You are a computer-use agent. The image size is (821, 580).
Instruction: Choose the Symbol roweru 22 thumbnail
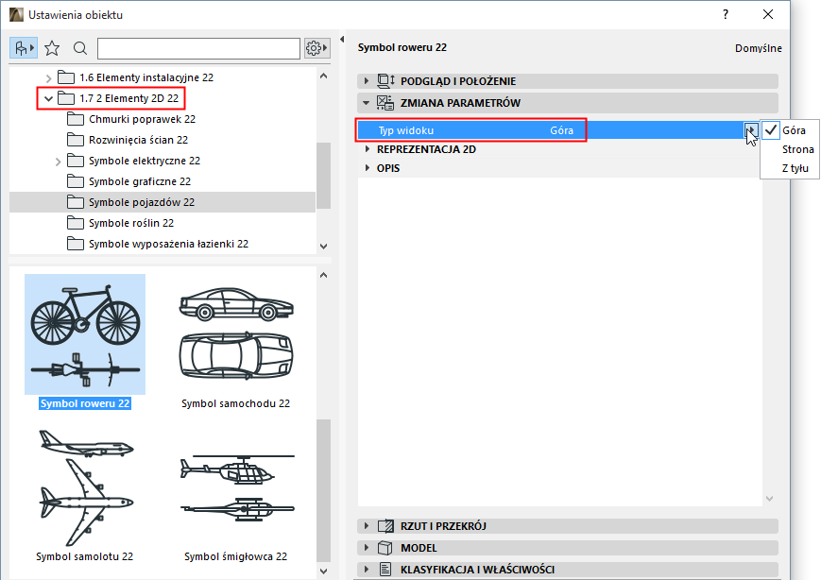point(85,334)
